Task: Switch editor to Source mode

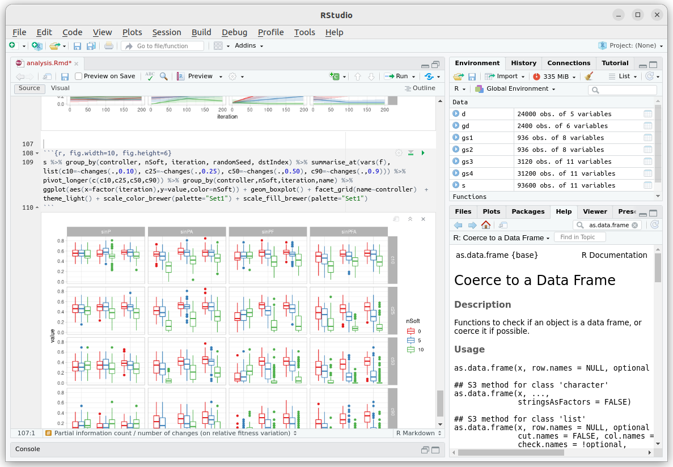Action: tap(29, 88)
